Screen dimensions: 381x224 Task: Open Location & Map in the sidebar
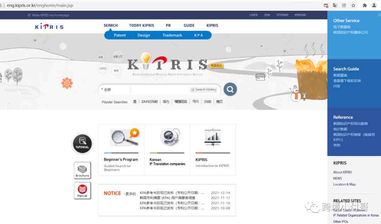click(344, 185)
